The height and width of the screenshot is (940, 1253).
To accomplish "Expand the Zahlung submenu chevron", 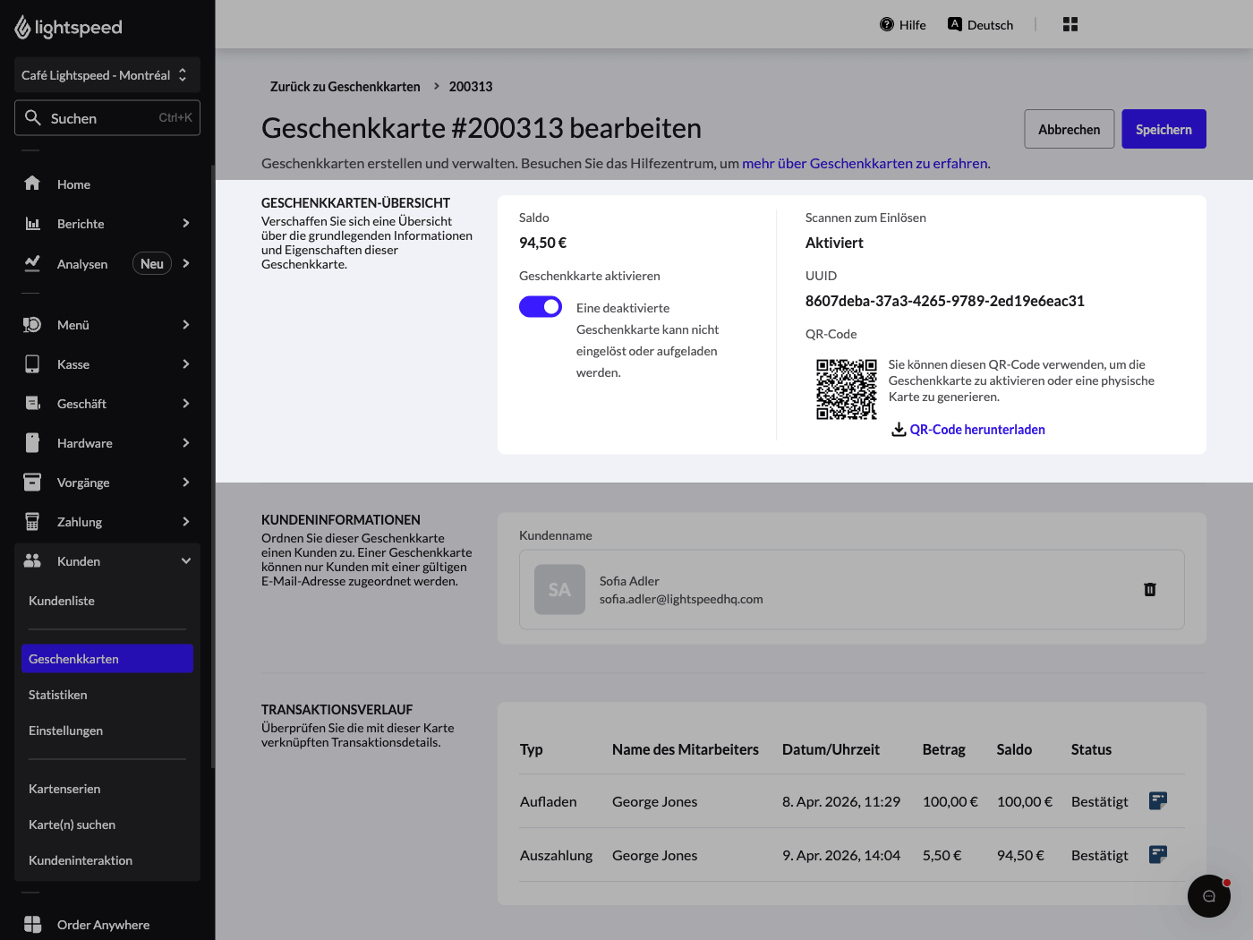I will (186, 521).
